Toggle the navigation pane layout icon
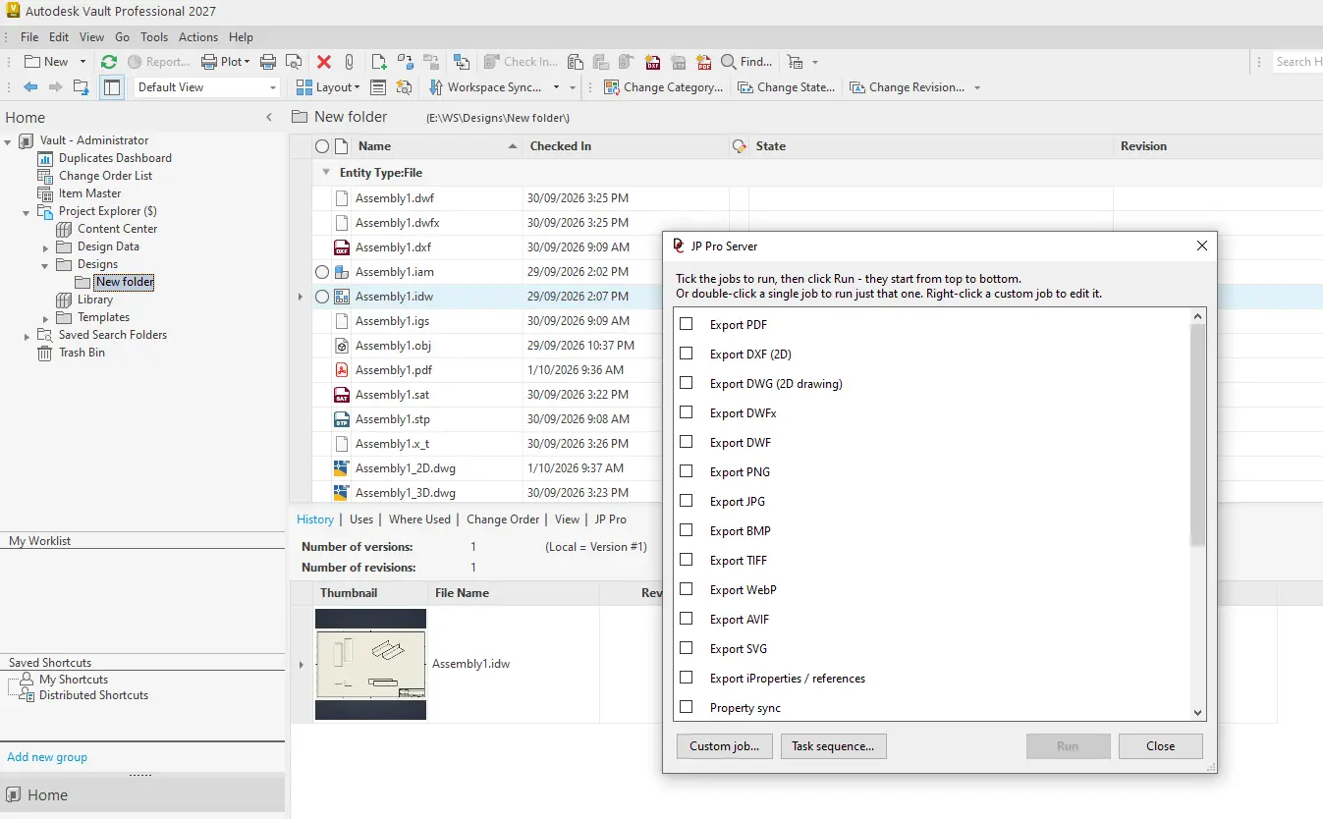Viewport: 1323px width, 819px height. pos(112,87)
